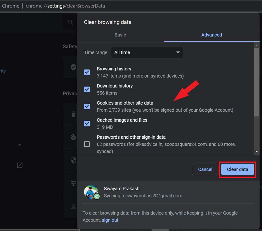Click the sign out link
This screenshot has width=262, height=231.
tap(110, 220)
